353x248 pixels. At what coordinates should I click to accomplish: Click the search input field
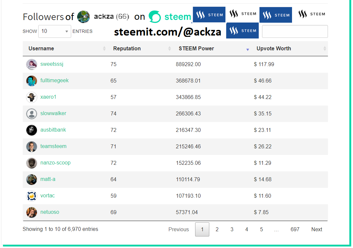click(295, 32)
